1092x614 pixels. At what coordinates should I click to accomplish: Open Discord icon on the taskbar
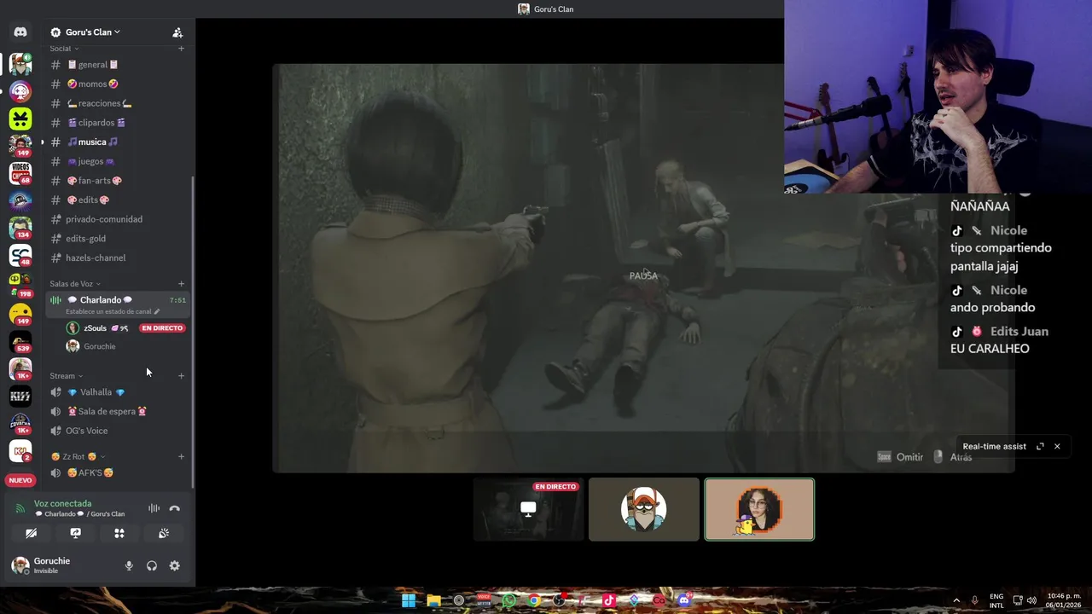(683, 600)
